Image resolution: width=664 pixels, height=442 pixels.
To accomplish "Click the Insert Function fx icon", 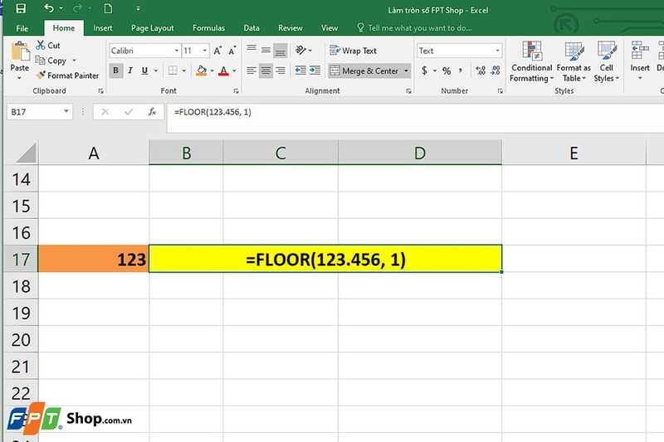I will 152,112.
